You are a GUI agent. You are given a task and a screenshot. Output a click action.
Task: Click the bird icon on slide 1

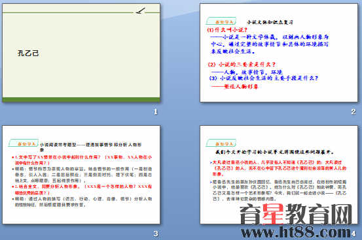click(141, 10)
